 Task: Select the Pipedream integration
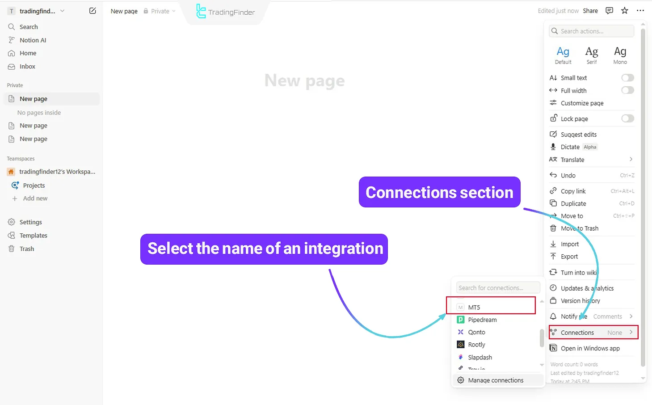pos(482,320)
